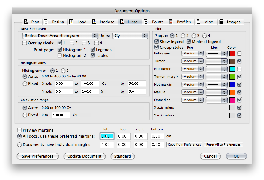The height and width of the screenshot is (180, 264).
Task: Open the Images tab
Action: click(x=231, y=22)
